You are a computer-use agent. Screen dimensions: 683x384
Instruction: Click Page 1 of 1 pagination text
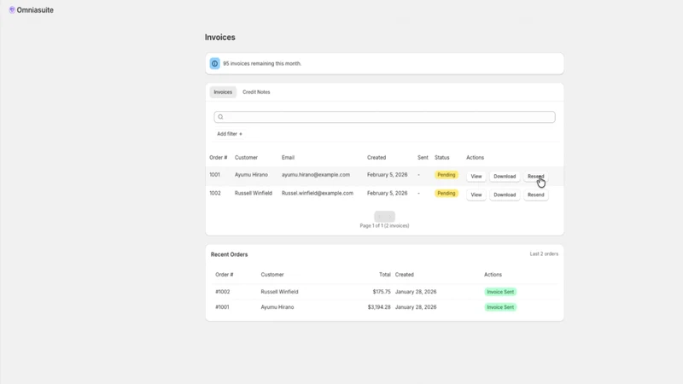(384, 225)
